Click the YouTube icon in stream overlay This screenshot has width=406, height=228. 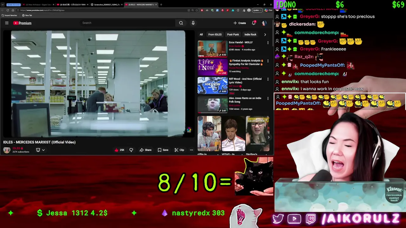coord(294,219)
